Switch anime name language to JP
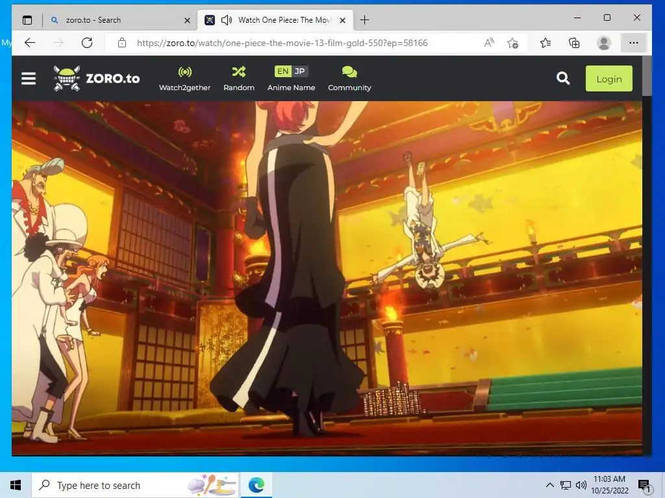Viewport: 665px width, 498px height. (x=299, y=71)
